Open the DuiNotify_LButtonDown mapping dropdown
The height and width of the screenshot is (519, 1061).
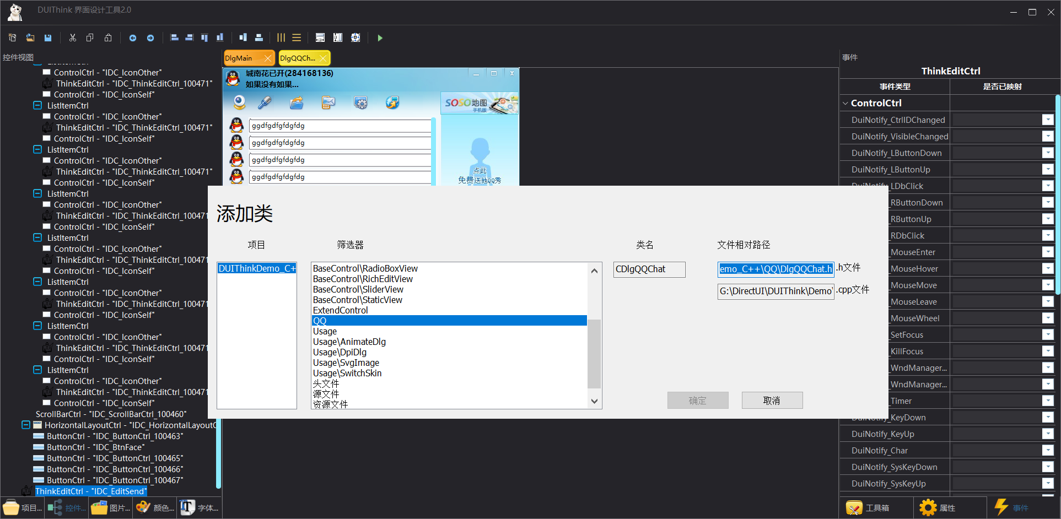(1047, 153)
